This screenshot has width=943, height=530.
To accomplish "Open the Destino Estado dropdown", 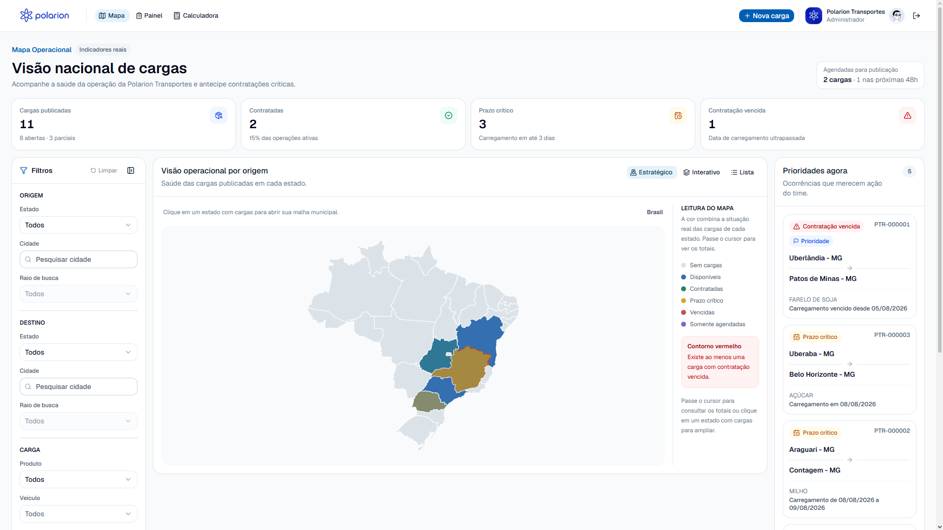I will point(79,352).
